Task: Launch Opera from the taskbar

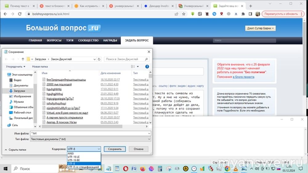Action: pyautogui.click(x=126, y=169)
